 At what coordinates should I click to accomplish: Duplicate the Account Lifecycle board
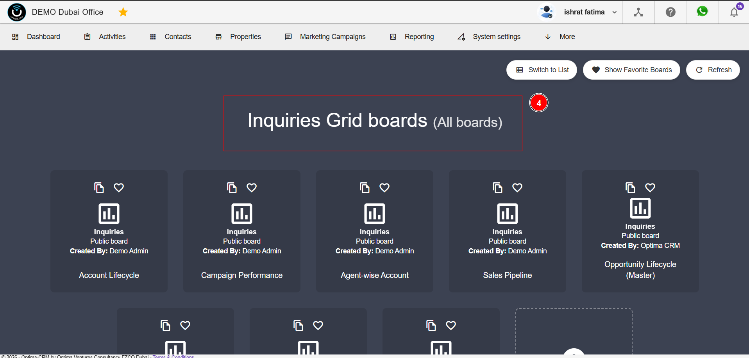point(99,188)
